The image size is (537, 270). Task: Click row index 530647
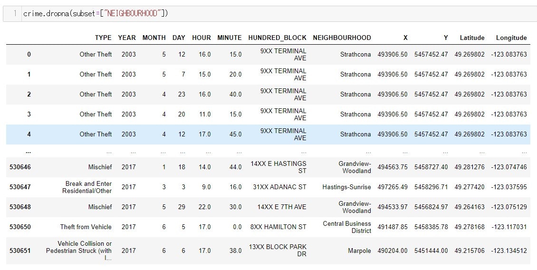20,187
